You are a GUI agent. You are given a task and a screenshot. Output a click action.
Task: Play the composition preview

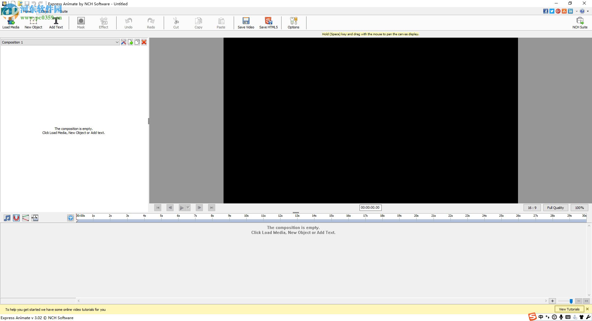click(x=182, y=208)
